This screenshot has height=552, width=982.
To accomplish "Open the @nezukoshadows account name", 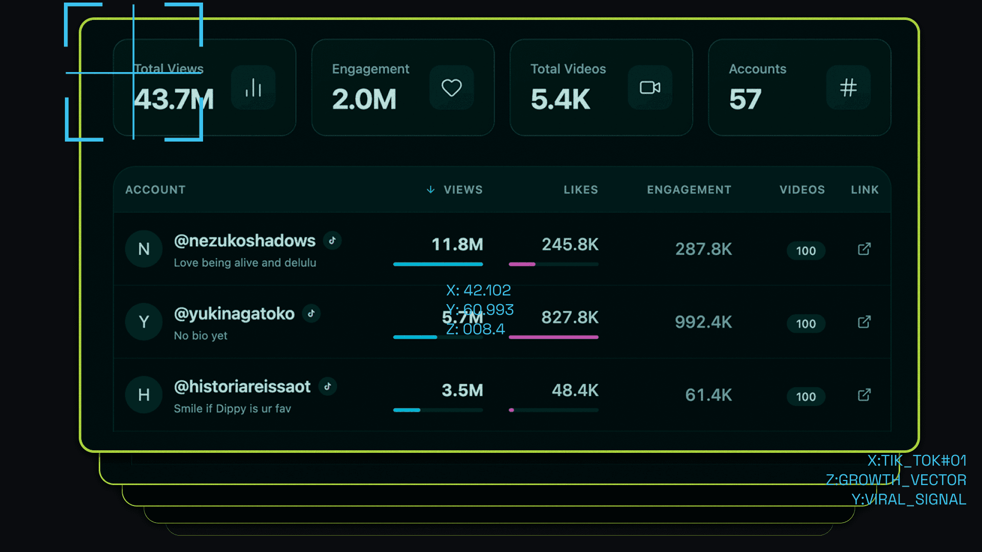I will (x=244, y=241).
